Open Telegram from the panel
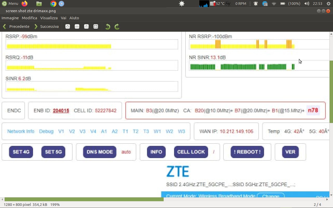Screen dimensions: 333x208 point(61,4)
